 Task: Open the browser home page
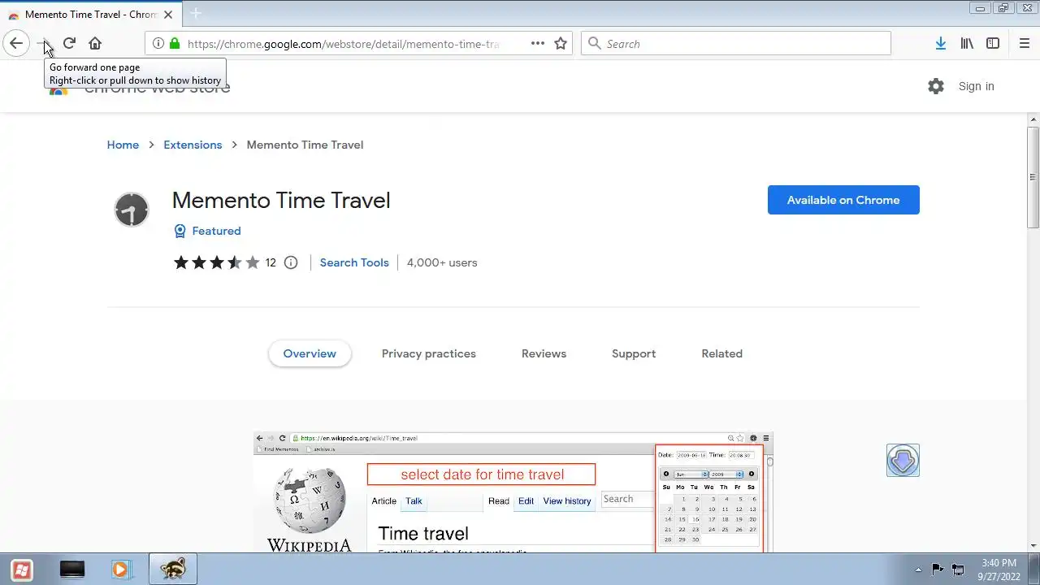coord(95,44)
